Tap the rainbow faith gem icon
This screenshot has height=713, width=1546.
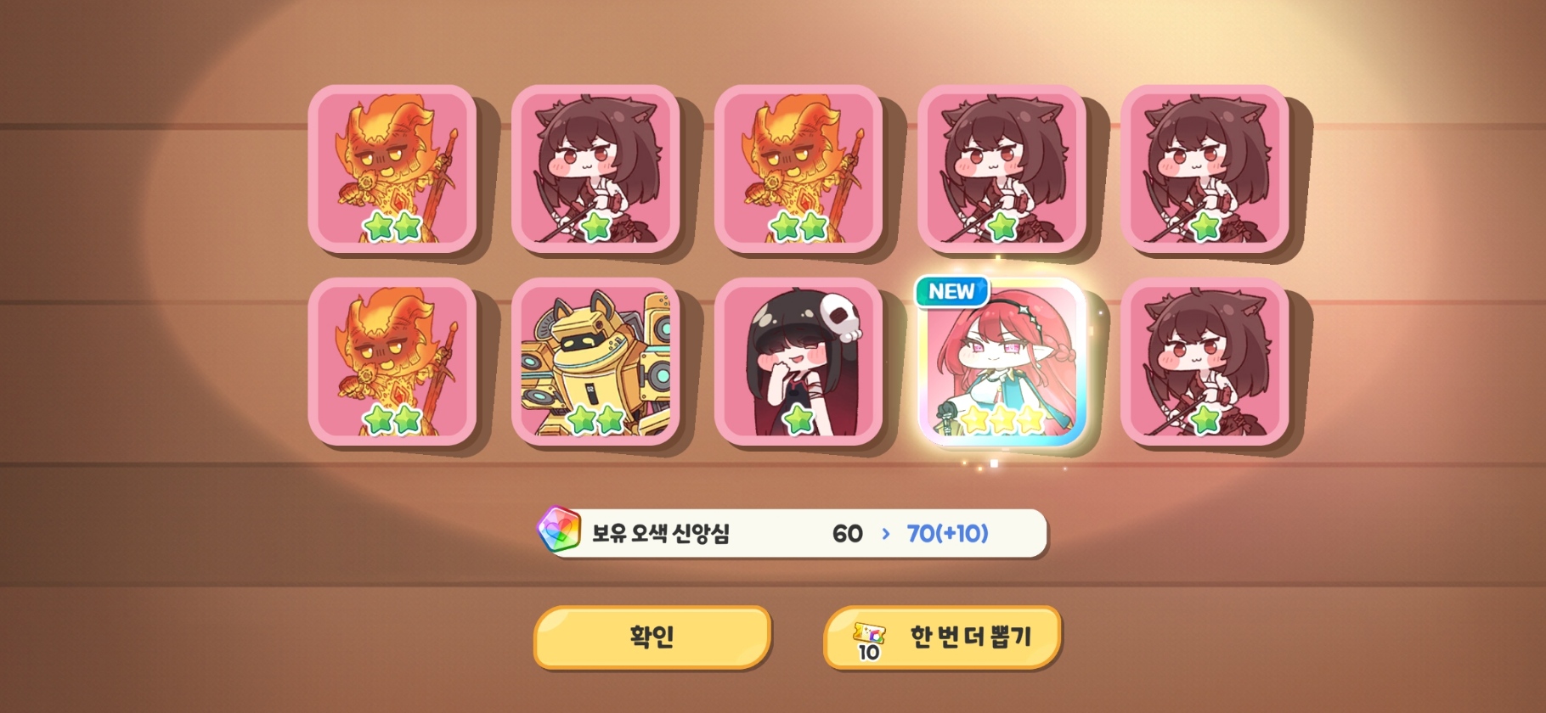click(559, 530)
